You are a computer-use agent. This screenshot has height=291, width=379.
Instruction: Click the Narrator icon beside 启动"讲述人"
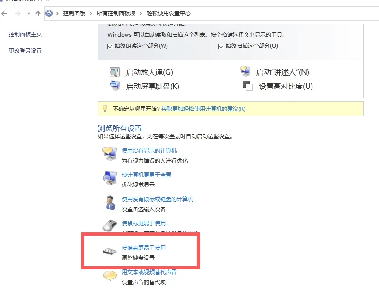point(245,71)
